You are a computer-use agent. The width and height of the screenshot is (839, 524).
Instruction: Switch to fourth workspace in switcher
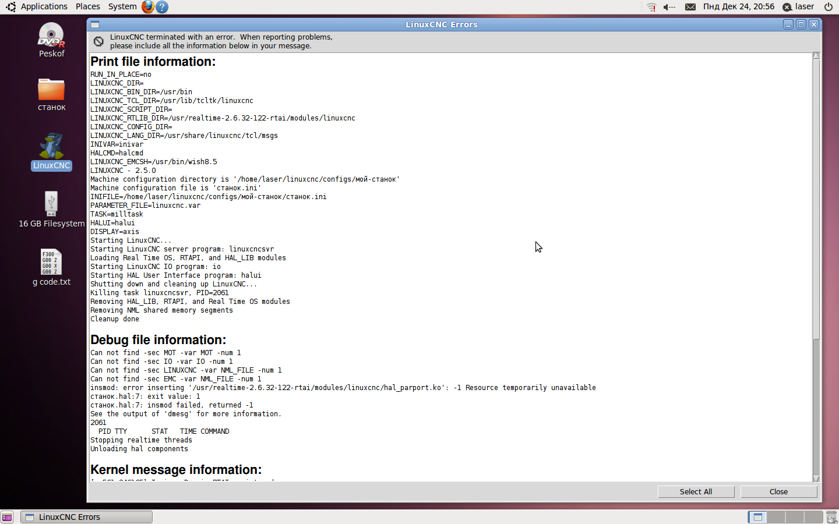coord(813,517)
